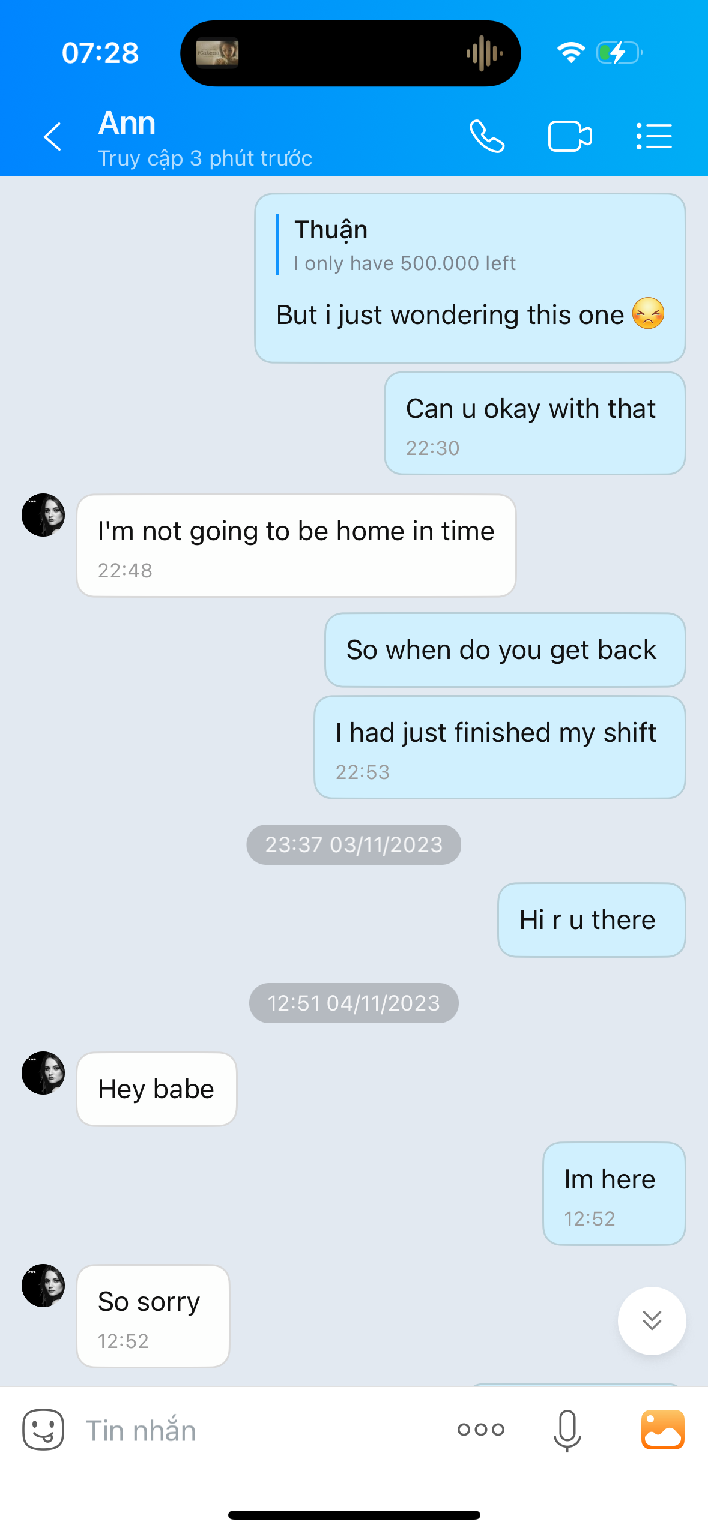
Task: Tap the 'I had just finished my shift' bubble
Action: 500,747
